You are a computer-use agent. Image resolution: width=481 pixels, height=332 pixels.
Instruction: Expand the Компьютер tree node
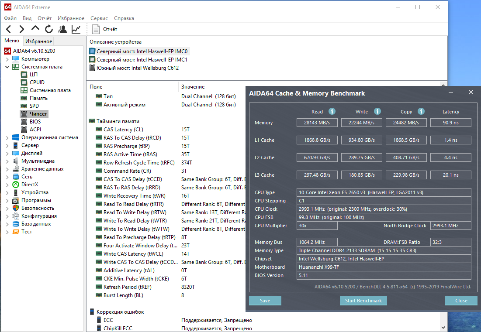click(x=7, y=59)
